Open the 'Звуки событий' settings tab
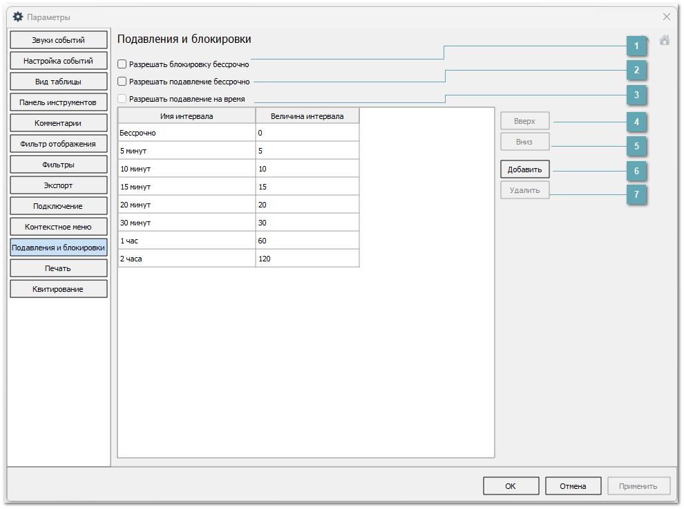The image size is (684, 509). (59, 40)
